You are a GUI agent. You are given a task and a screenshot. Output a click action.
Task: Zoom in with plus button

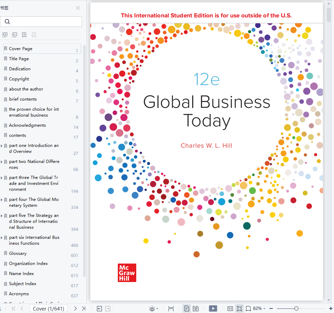331,308
